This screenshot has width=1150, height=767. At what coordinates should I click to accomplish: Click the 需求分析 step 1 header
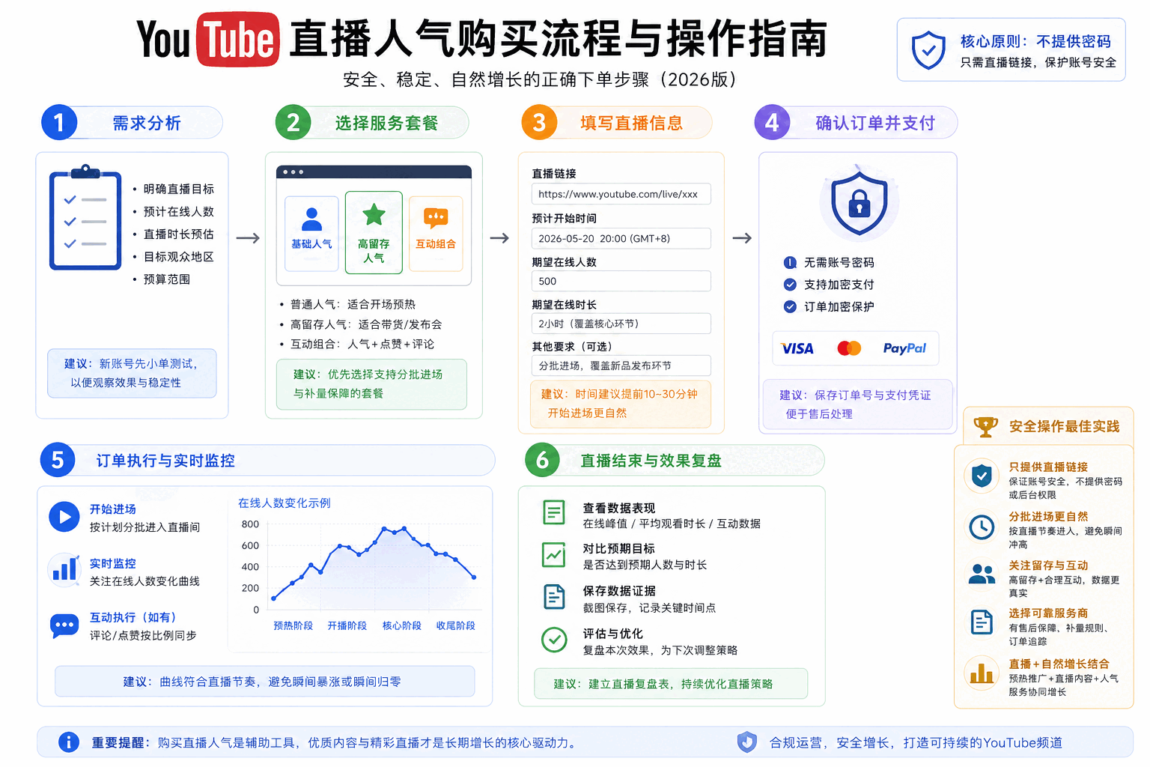(x=132, y=123)
